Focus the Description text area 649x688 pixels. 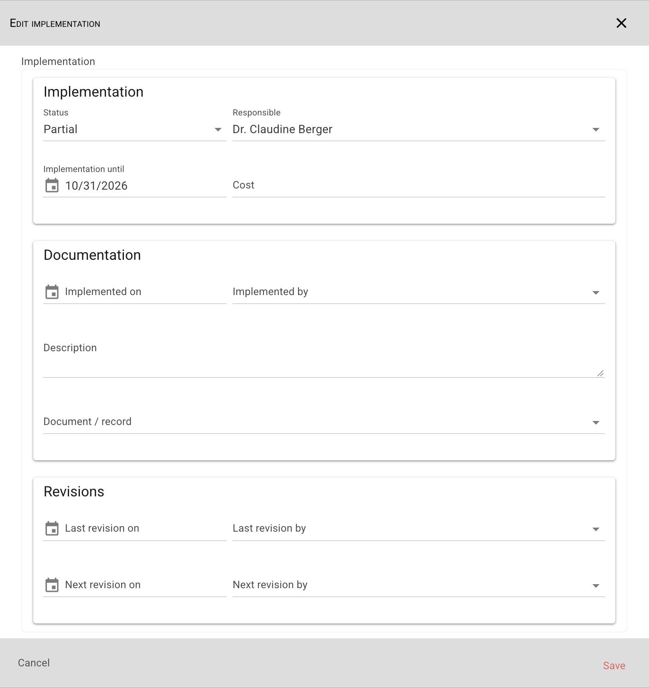[324, 358]
